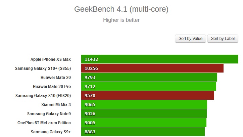Click the GeekBench 4.1 (multi-core) chart title
This screenshot has width=243, height=137.
121,9
